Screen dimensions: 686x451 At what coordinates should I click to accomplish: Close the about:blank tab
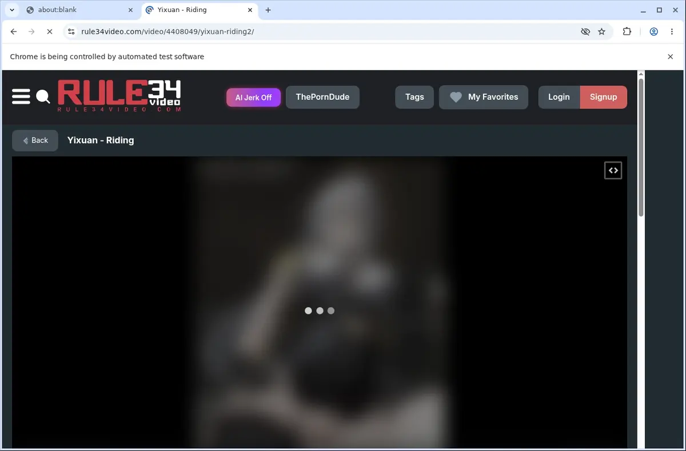point(131,10)
